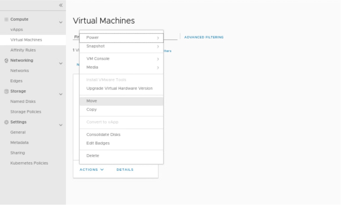Image resolution: width=341 pixels, height=205 pixels.
Task: Open the VM card Details link
Action: coord(125,170)
